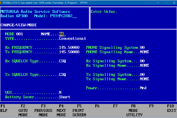
Task: Click PHONE Signalling System value 00
Action: [x=142, y=47]
